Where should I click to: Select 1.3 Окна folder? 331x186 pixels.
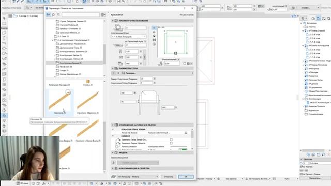(x=63, y=36)
